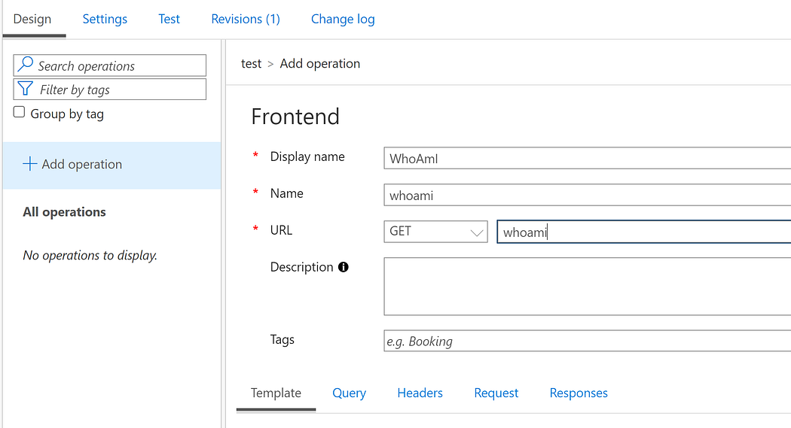The height and width of the screenshot is (428, 791).
Task: Switch to the Query tab
Action: tap(349, 393)
